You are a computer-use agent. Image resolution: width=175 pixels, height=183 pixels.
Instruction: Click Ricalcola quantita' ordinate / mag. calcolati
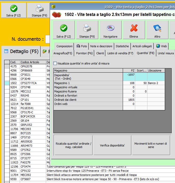click(73, 145)
